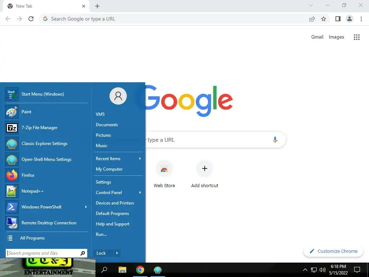Open Paint from the start menu
369x277 pixels.
[x=46, y=112]
